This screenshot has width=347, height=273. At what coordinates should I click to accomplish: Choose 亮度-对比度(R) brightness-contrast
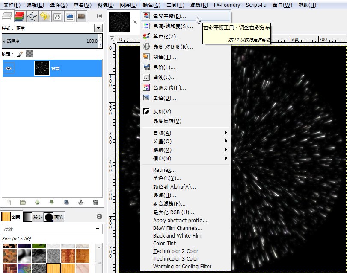[185, 47]
